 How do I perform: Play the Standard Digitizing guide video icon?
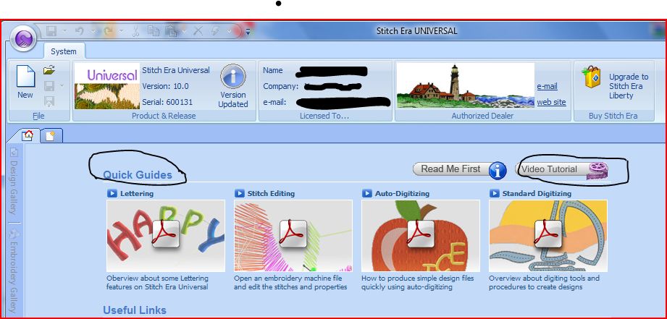[x=495, y=194]
